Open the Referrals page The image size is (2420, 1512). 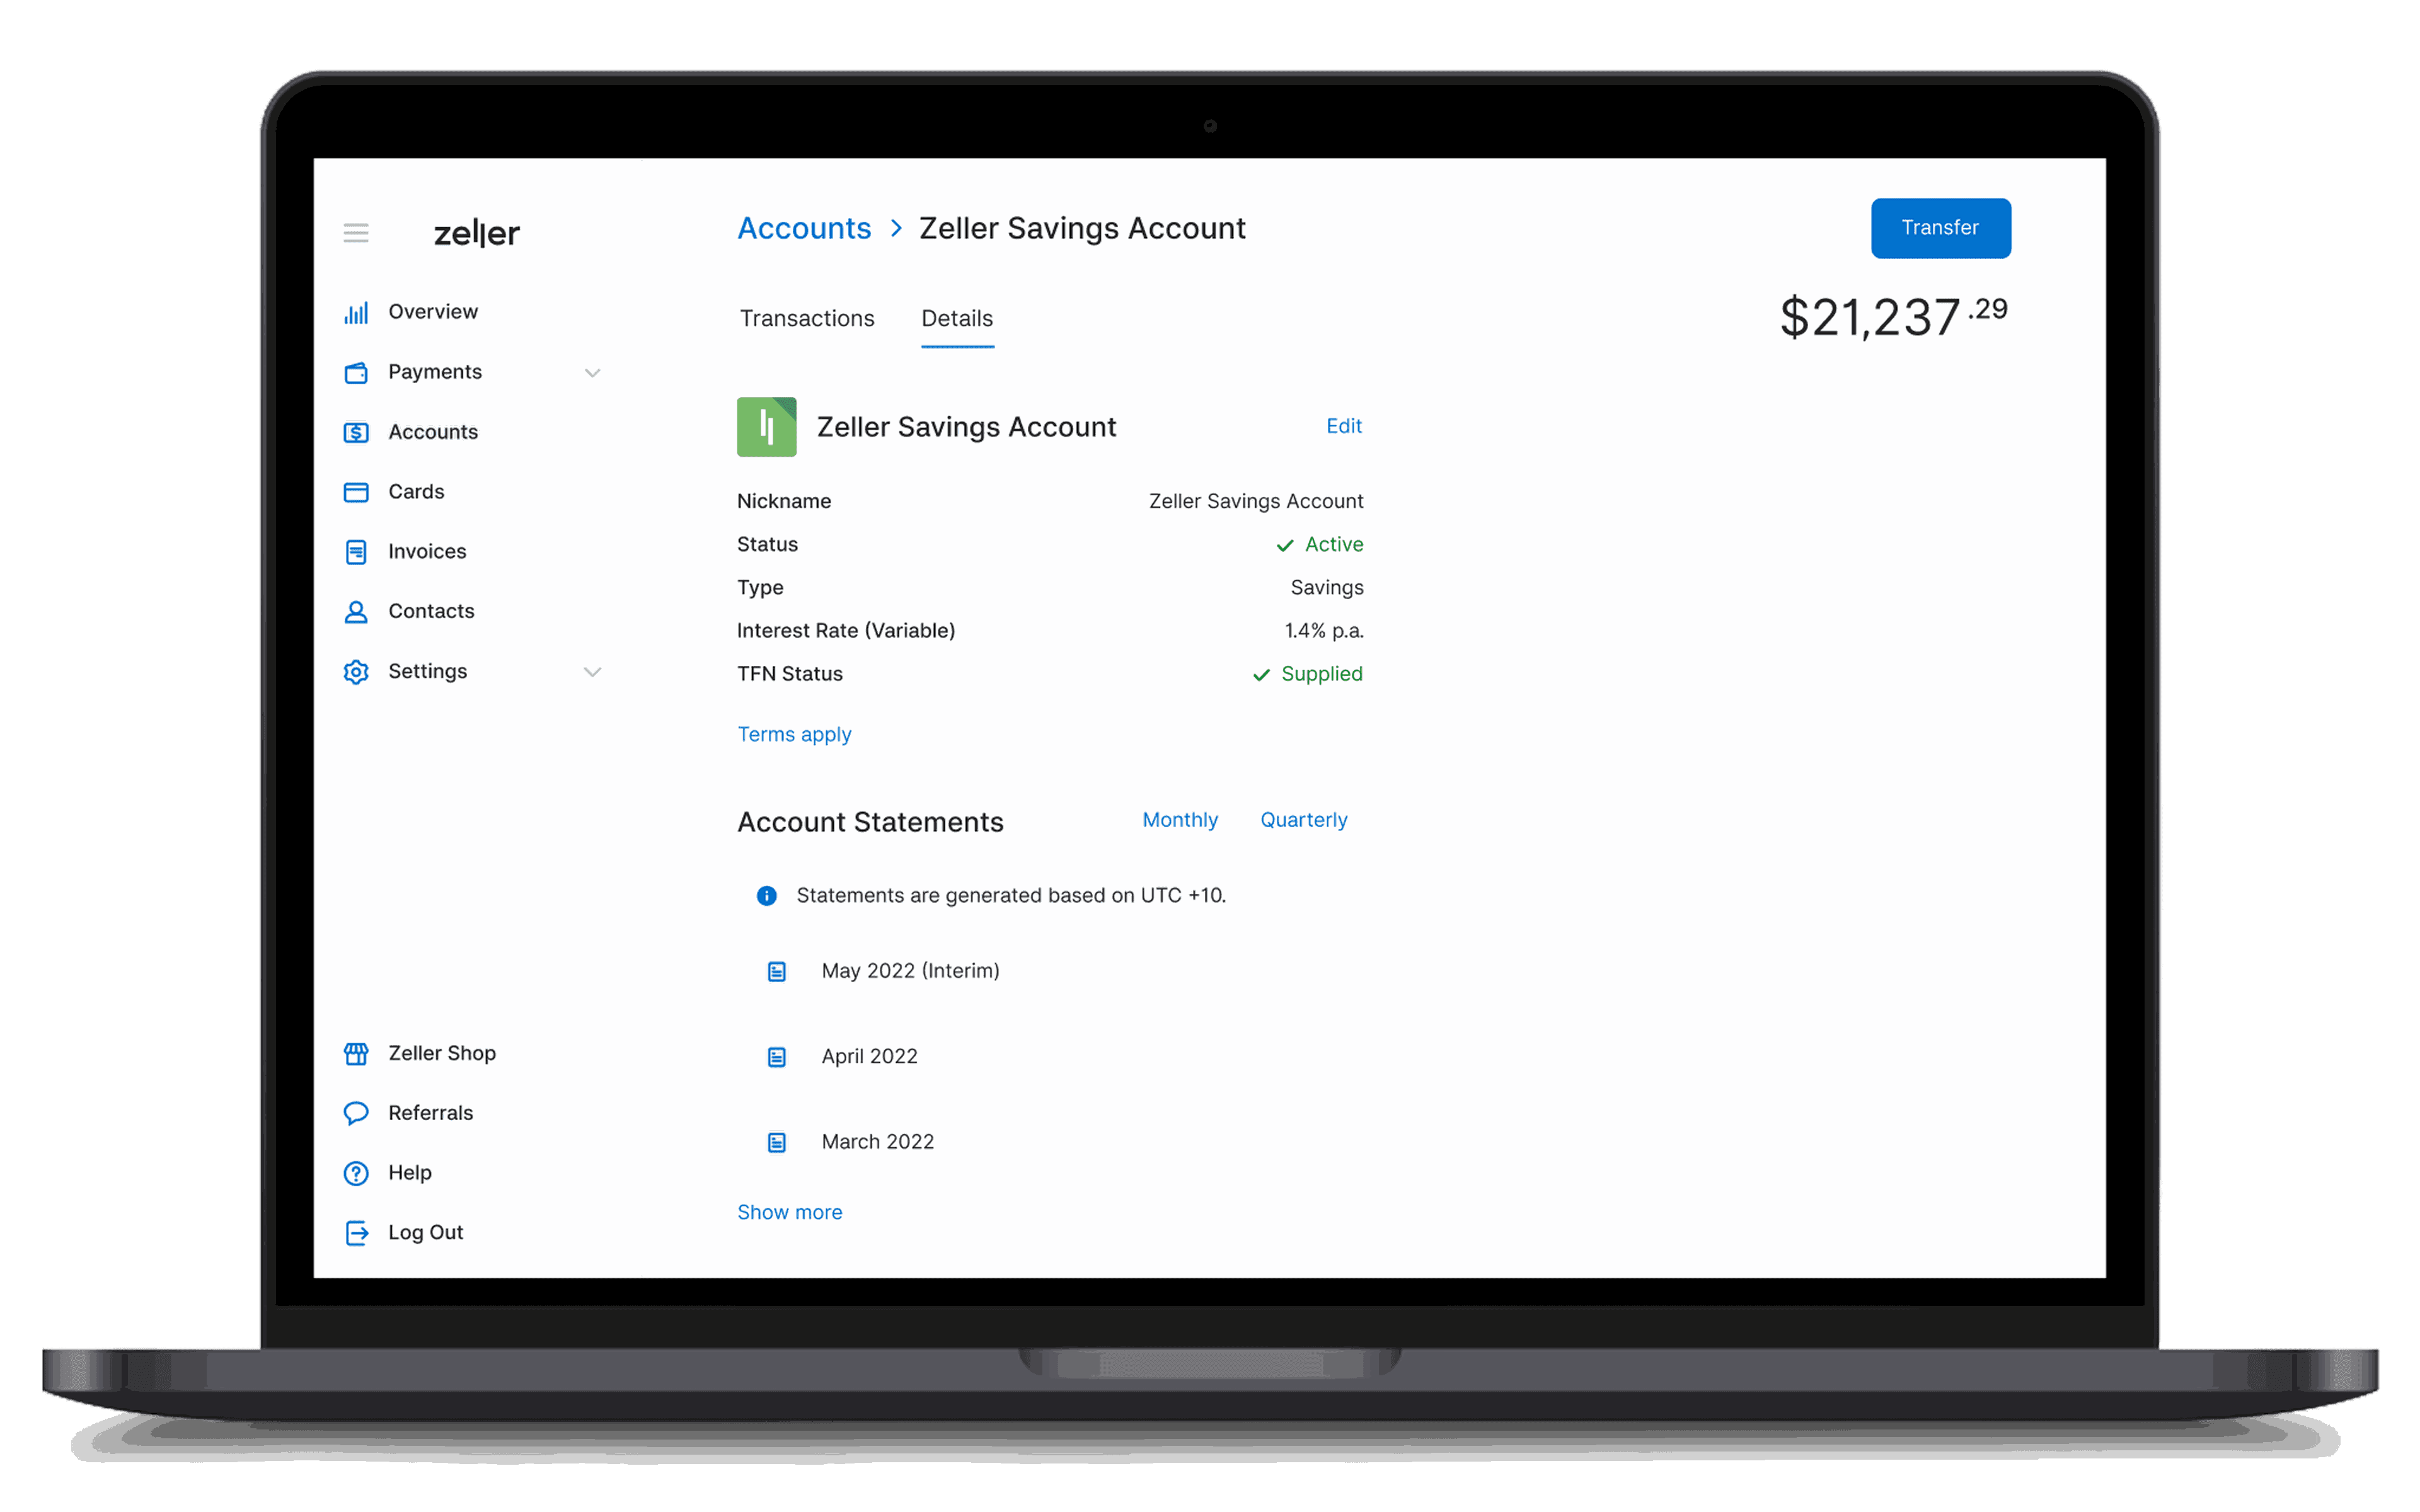click(x=430, y=1113)
